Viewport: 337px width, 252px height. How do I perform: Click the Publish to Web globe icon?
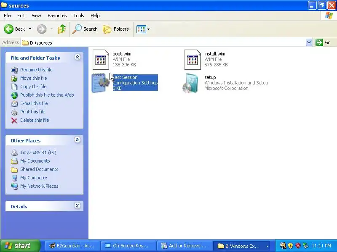[x=14, y=95]
